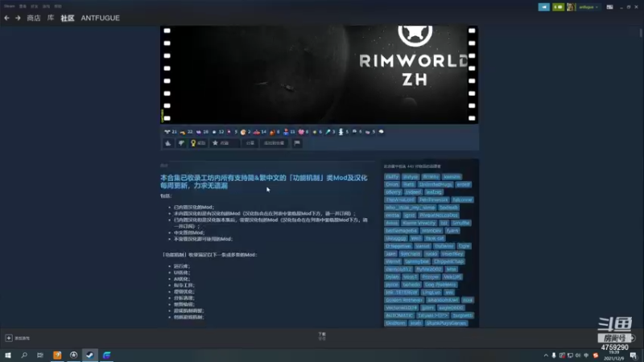Open the AUTOMATIC author tag
Viewport: 644px width, 362px height.
(x=399, y=315)
